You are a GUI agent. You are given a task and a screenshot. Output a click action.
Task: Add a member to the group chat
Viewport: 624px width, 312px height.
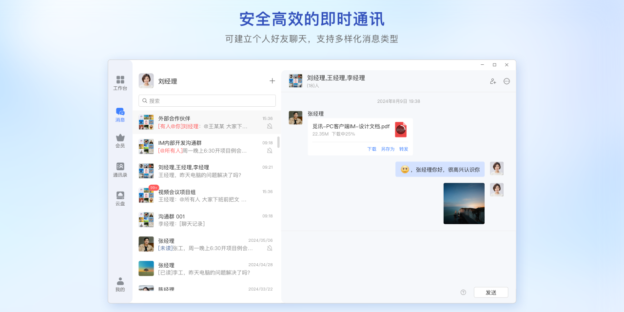click(493, 81)
